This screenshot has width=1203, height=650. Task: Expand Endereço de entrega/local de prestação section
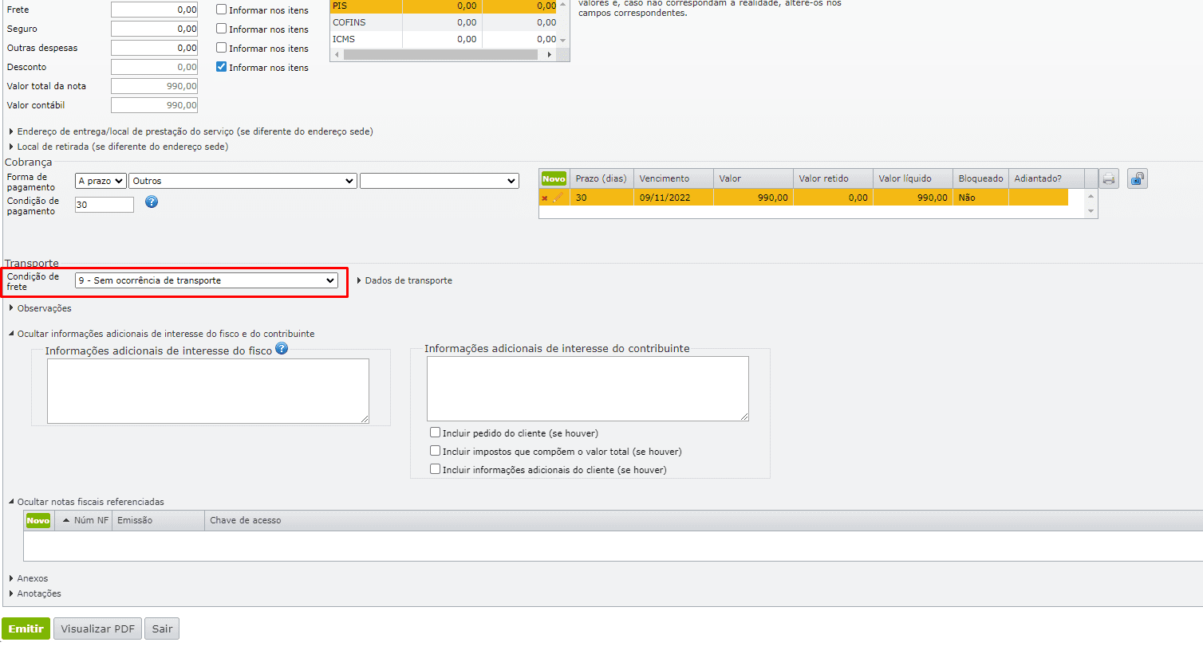[x=191, y=131]
